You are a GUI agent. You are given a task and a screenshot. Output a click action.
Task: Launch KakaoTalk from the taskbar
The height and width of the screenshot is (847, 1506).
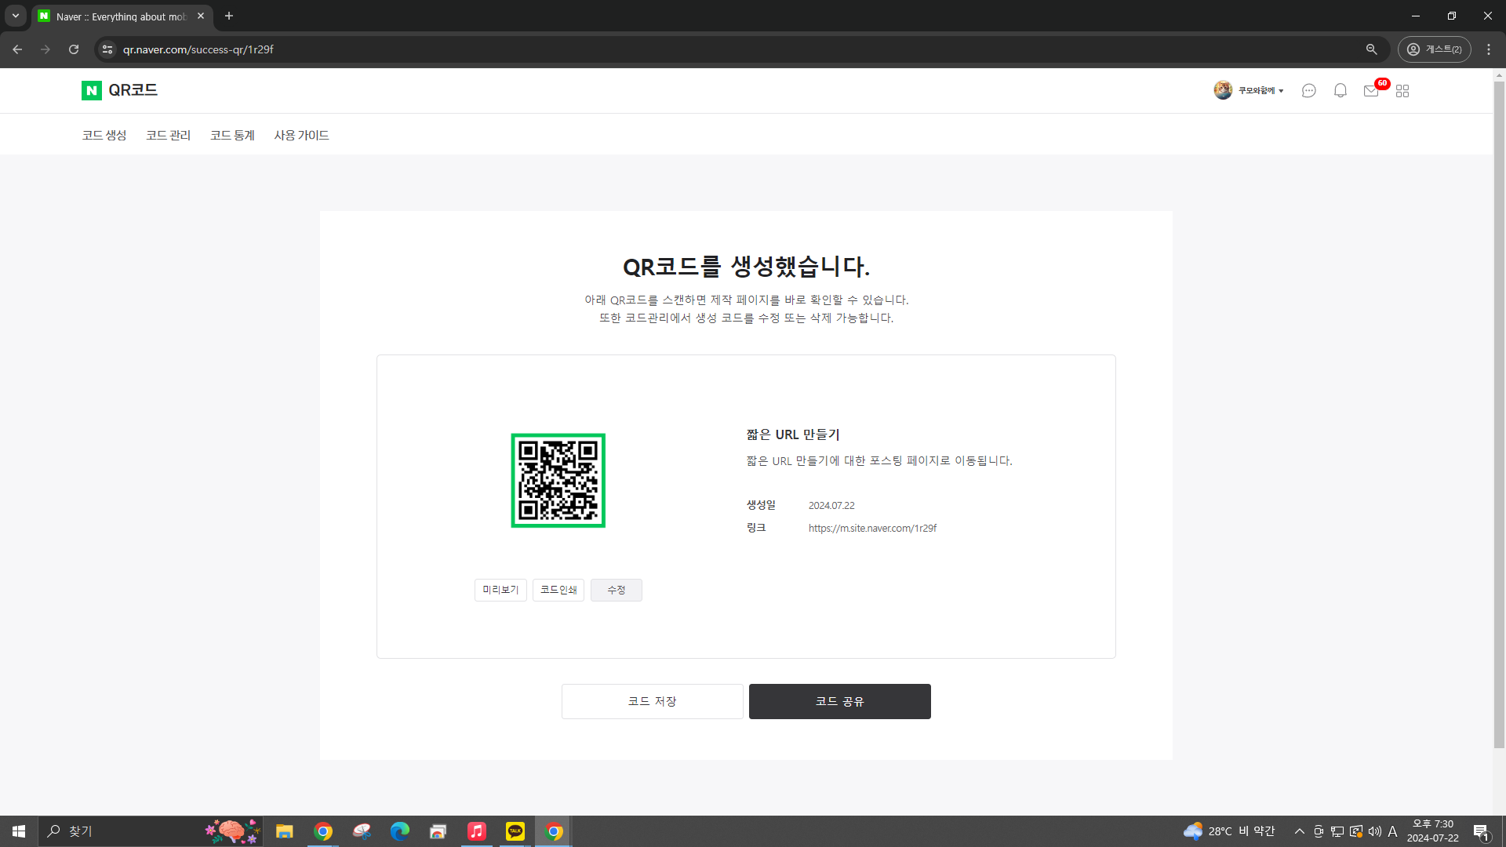pyautogui.click(x=515, y=831)
